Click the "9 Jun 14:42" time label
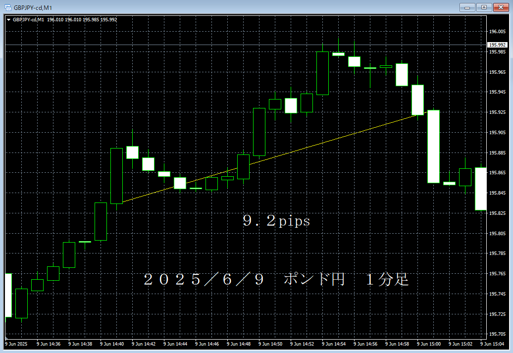513x353 pixels. [144, 344]
